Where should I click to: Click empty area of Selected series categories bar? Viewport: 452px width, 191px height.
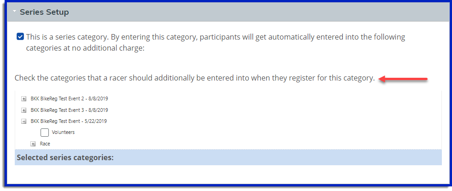click(276, 158)
